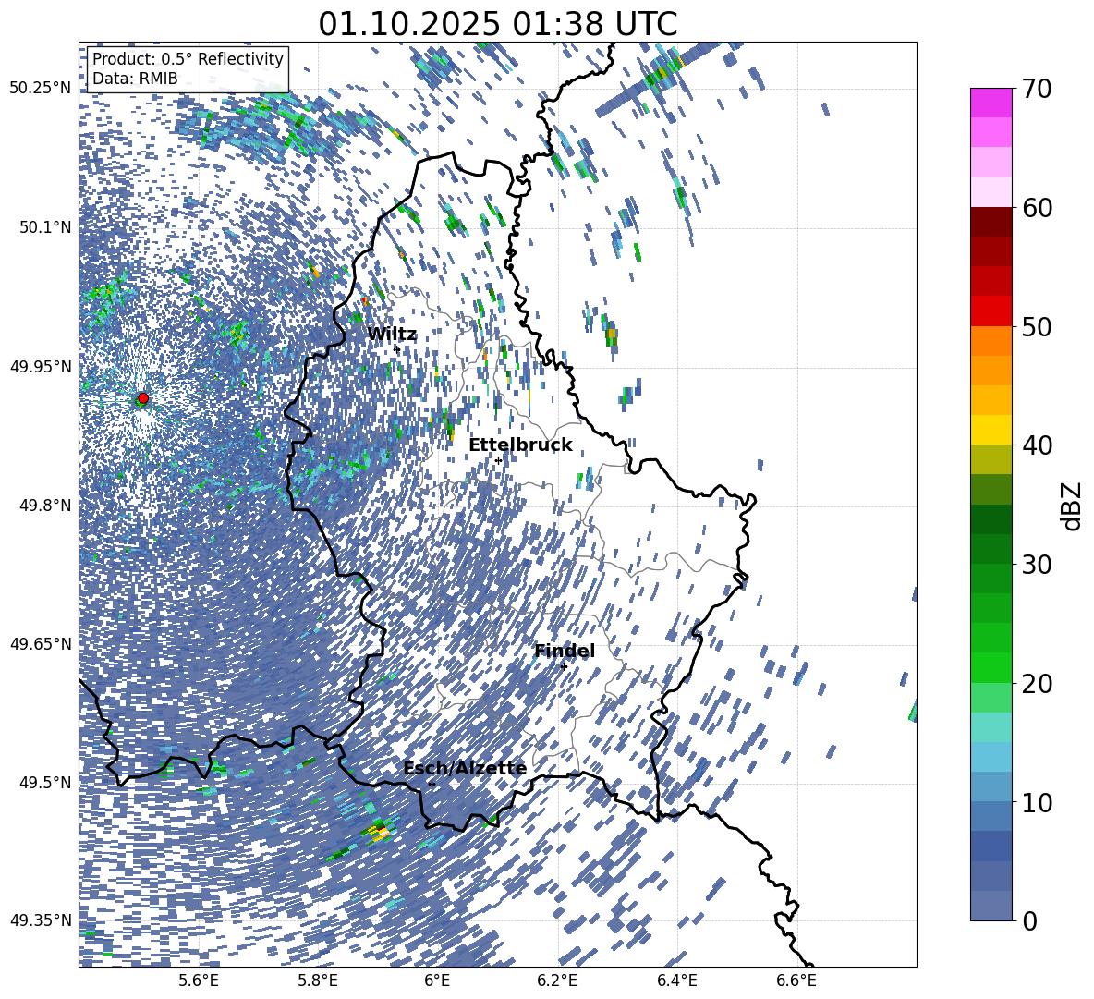Image resolution: width=1094 pixels, height=999 pixels.
Task: Select the Findel city label
Action: pos(564,652)
